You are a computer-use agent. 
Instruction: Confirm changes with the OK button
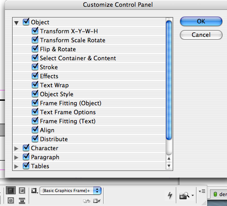pyautogui.click(x=201, y=21)
